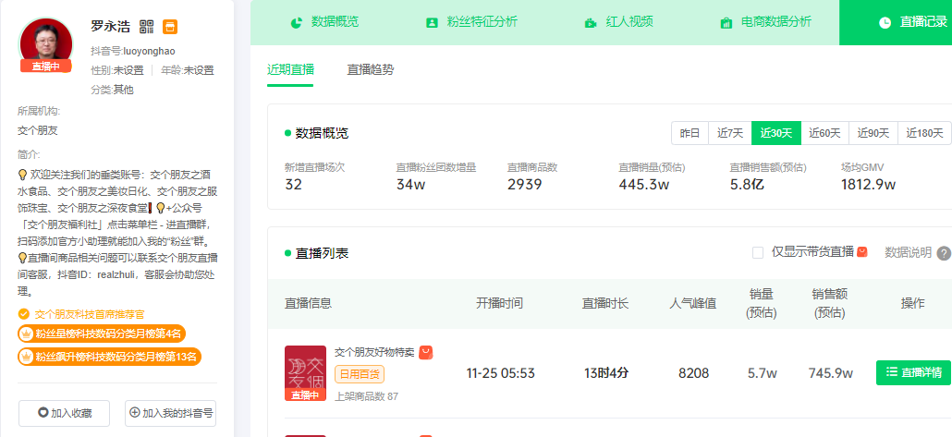Click the sales amount cell 745.9w

point(831,373)
